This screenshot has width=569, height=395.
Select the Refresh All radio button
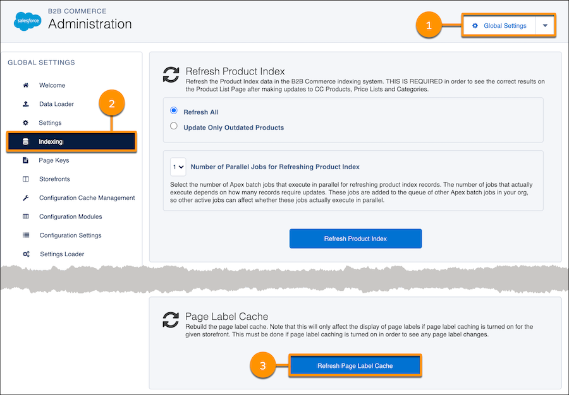click(174, 110)
